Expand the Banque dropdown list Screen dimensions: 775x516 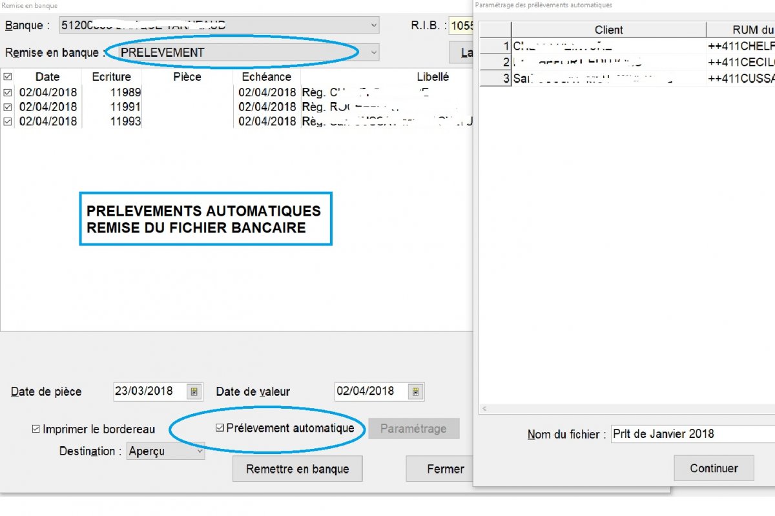click(374, 25)
